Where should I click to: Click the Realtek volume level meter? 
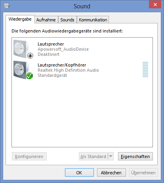click(145, 69)
